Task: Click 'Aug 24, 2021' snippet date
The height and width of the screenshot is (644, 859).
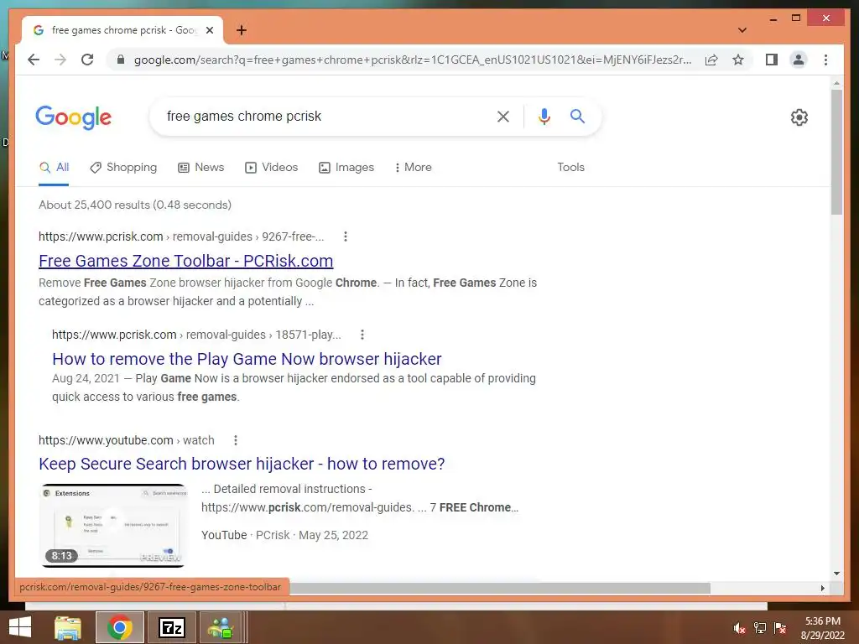Action: click(x=86, y=378)
